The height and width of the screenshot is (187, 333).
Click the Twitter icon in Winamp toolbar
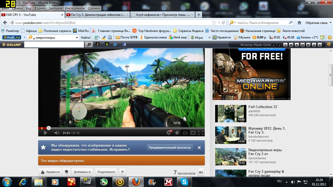point(115,44)
